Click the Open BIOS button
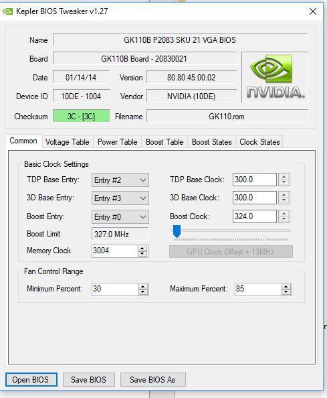Image resolution: width=327 pixels, height=398 pixels. coord(31,380)
